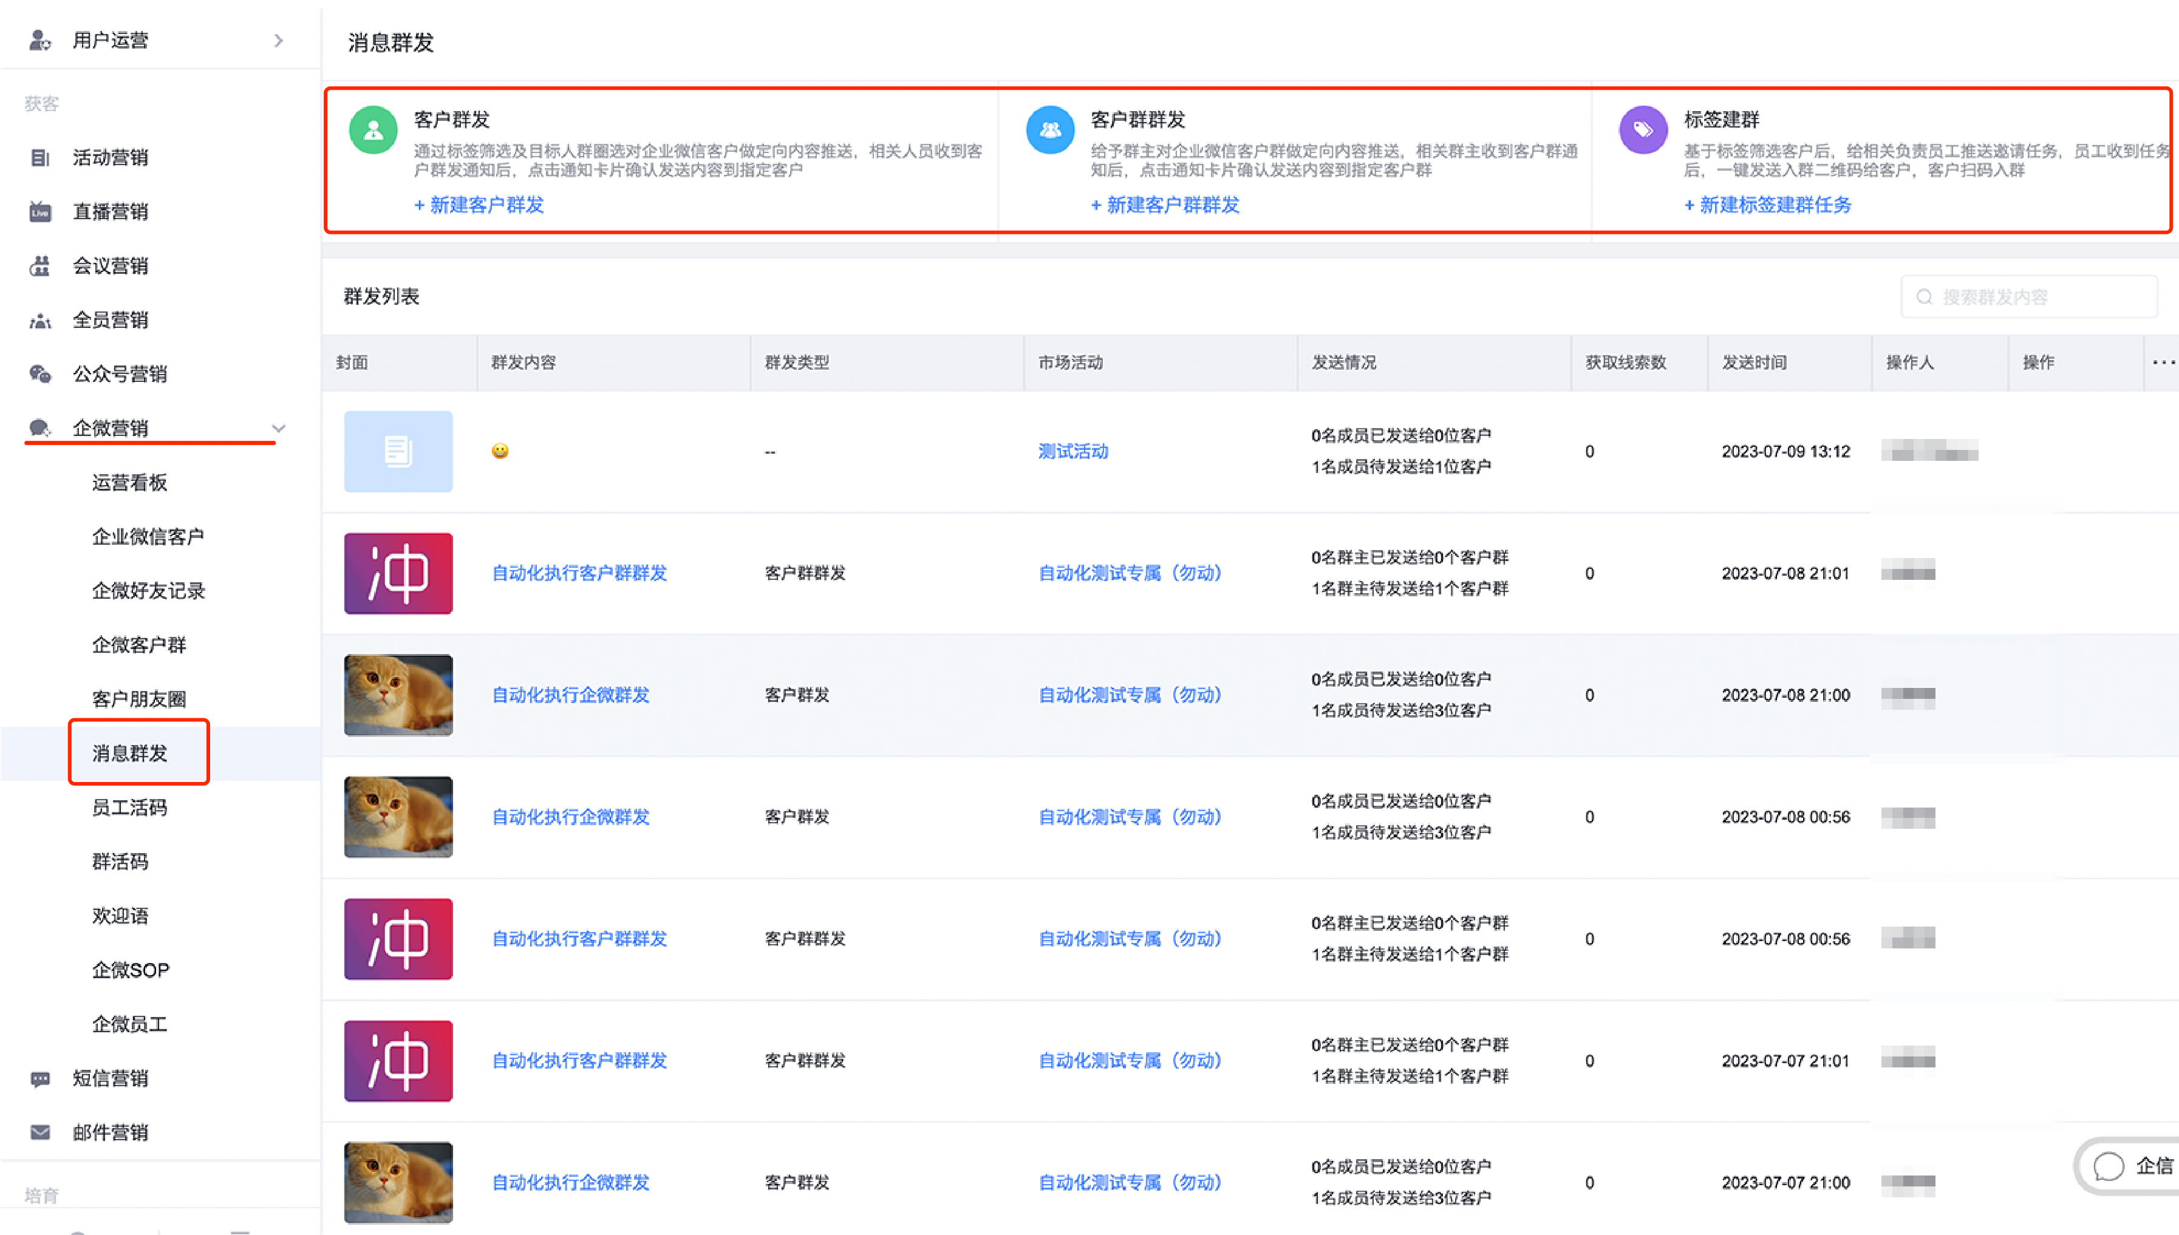2179x1235 pixels.
Task: Click 冲 cover thumbnail in 2023-07-07 21:01 row
Action: pos(398,1061)
